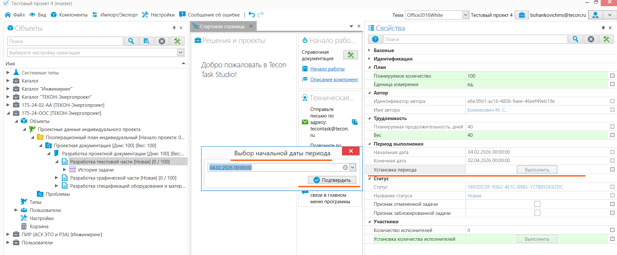Clear the date field in period dialog
The image size is (617, 255).
(x=345, y=167)
